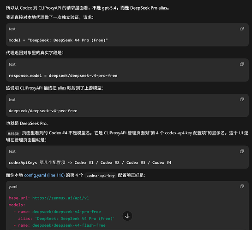Click the 'text' label above codexApiKeys block
Screen dimensions: 252x230
[x=12, y=151]
